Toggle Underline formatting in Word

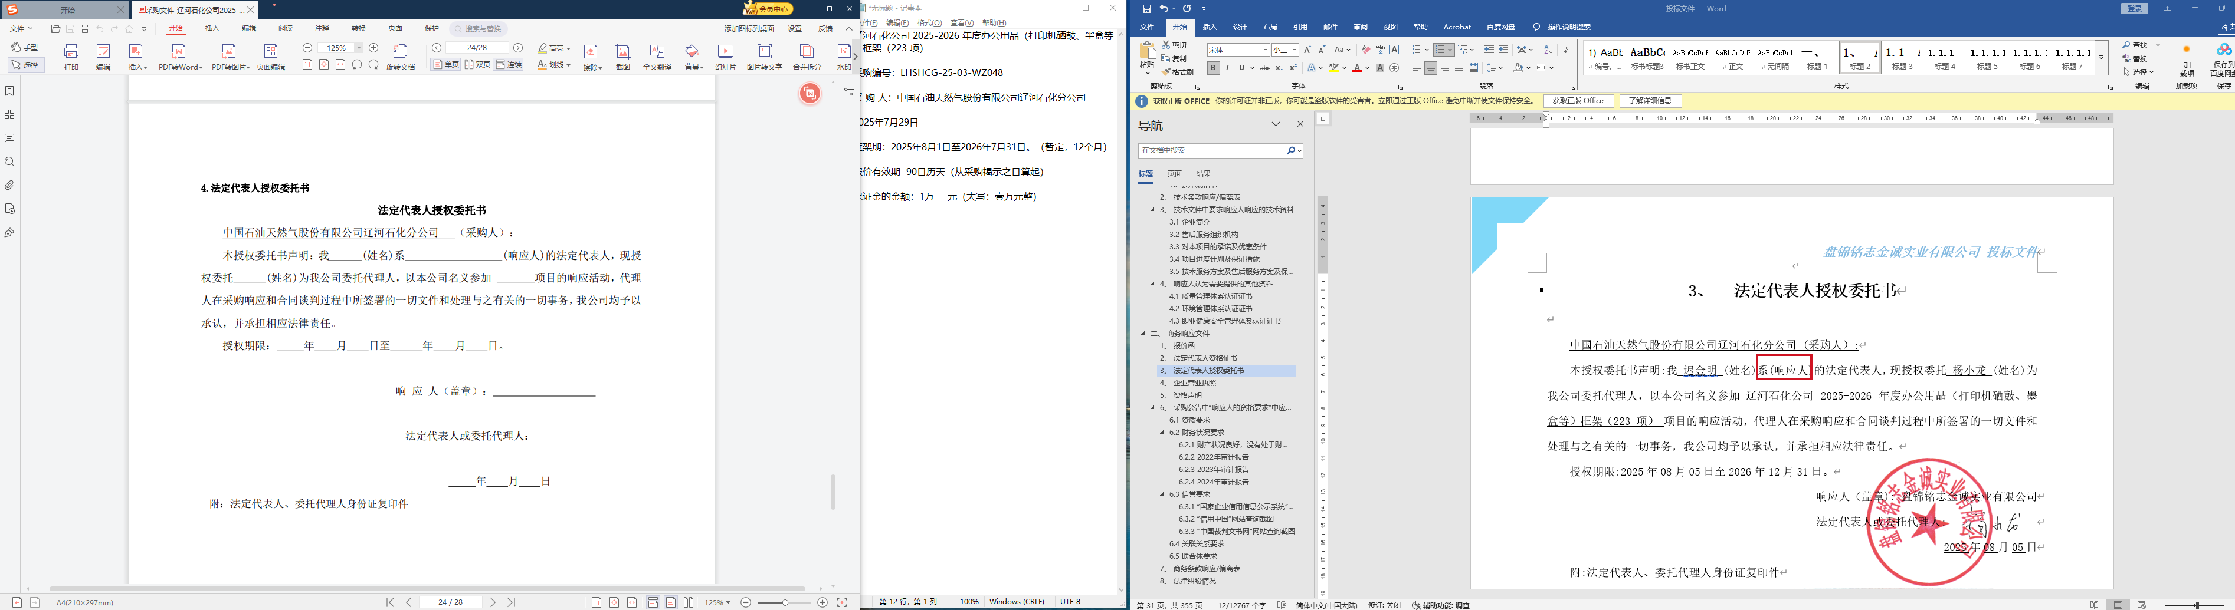(x=1241, y=68)
